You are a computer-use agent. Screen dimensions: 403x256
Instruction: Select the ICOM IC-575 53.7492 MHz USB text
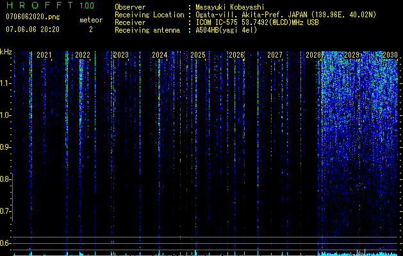[x=257, y=22]
